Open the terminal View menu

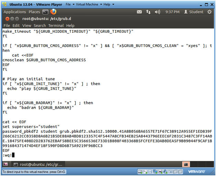pos(26,25)
